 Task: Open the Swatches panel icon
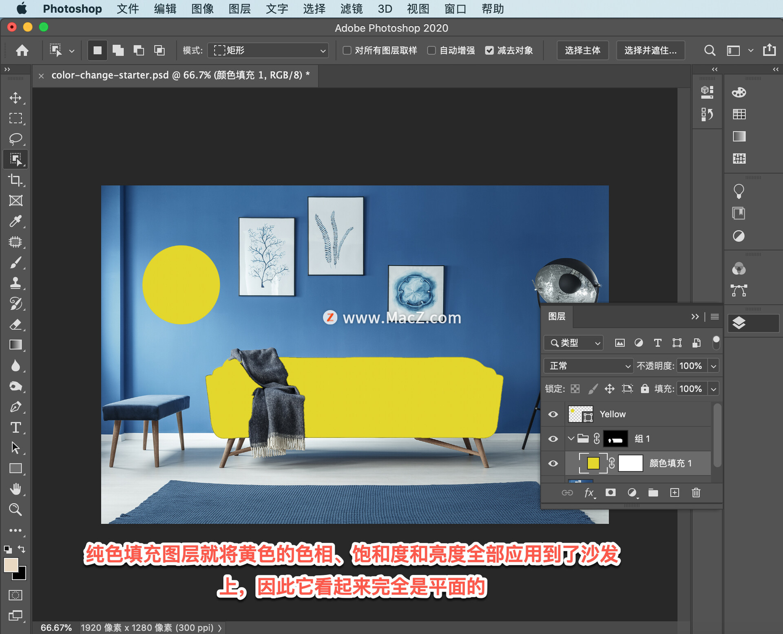739,114
